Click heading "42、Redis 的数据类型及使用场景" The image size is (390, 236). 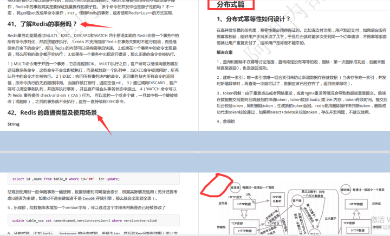52,113
